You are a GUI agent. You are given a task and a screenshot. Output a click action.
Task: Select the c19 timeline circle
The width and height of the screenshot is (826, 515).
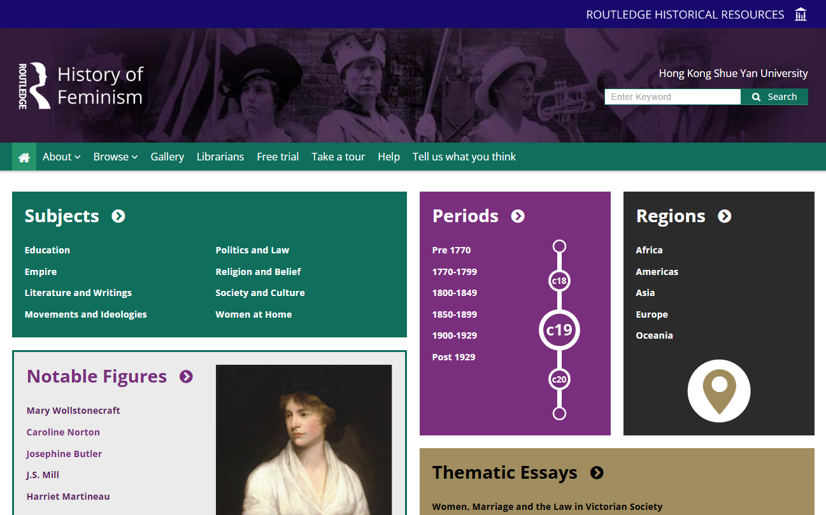coord(559,330)
